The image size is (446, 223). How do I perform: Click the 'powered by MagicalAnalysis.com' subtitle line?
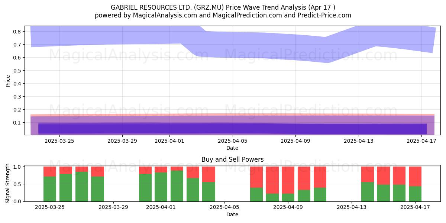[x=223, y=15]
